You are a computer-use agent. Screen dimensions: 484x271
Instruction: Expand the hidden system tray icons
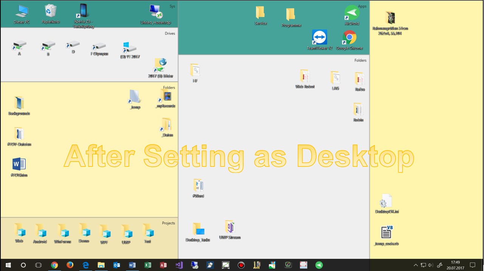pos(416,265)
